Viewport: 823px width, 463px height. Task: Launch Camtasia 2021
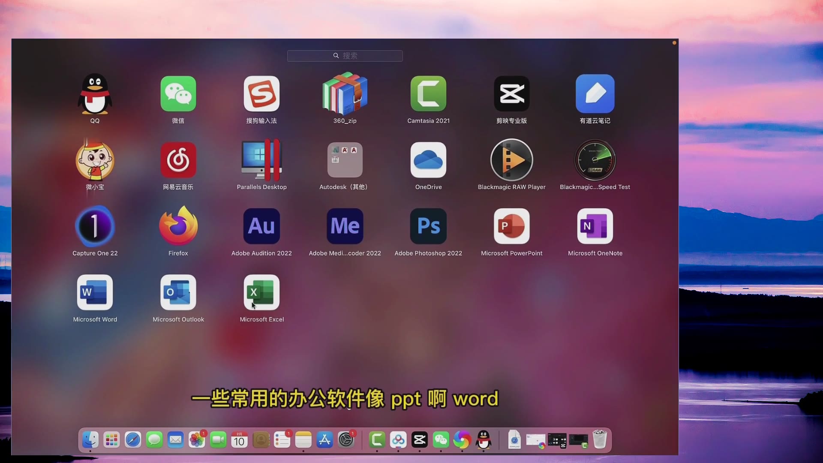(428, 93)
